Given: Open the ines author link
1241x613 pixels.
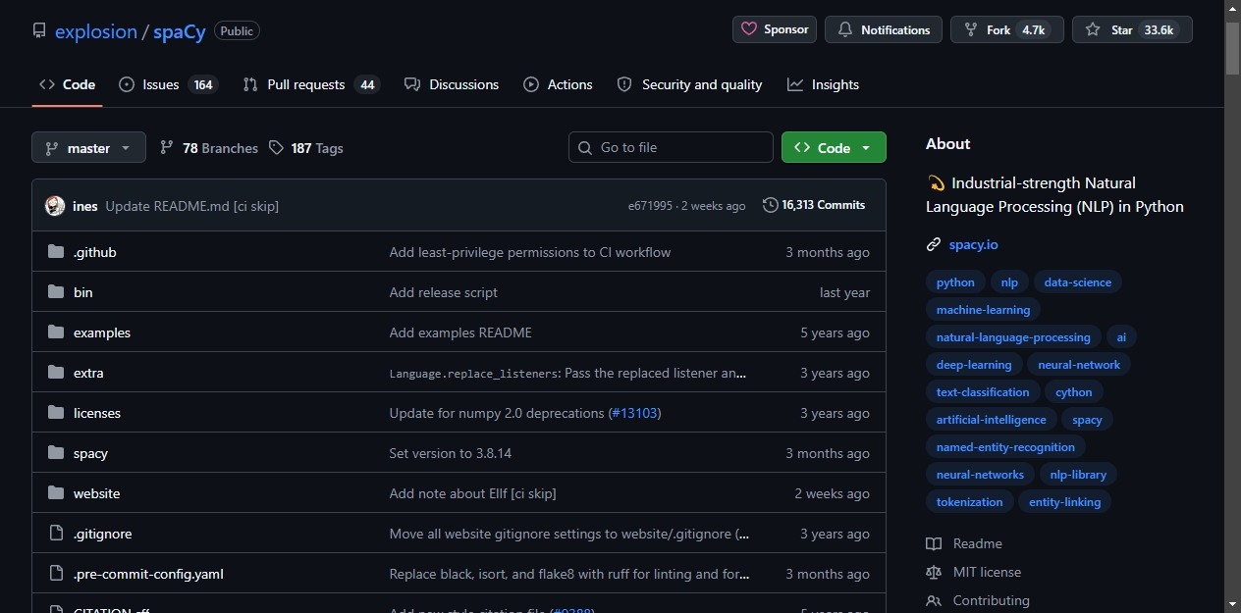Looking at the screenshot, I should (x=85, y=206).
